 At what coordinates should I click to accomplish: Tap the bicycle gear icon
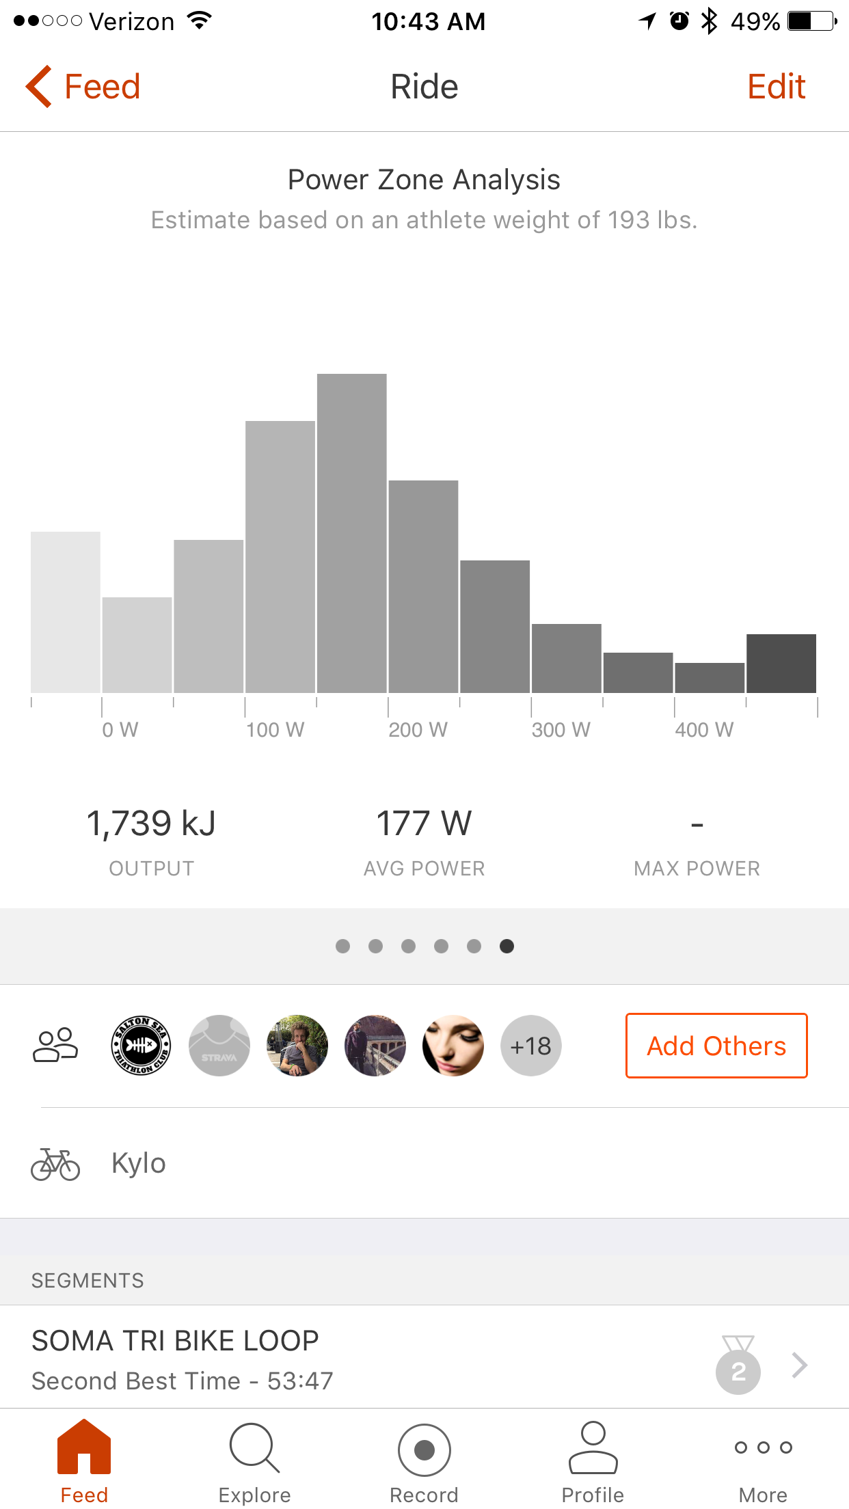click(x=55, y=1164)
